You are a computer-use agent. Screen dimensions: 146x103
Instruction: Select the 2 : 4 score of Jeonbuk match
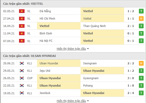click(131, 93)
